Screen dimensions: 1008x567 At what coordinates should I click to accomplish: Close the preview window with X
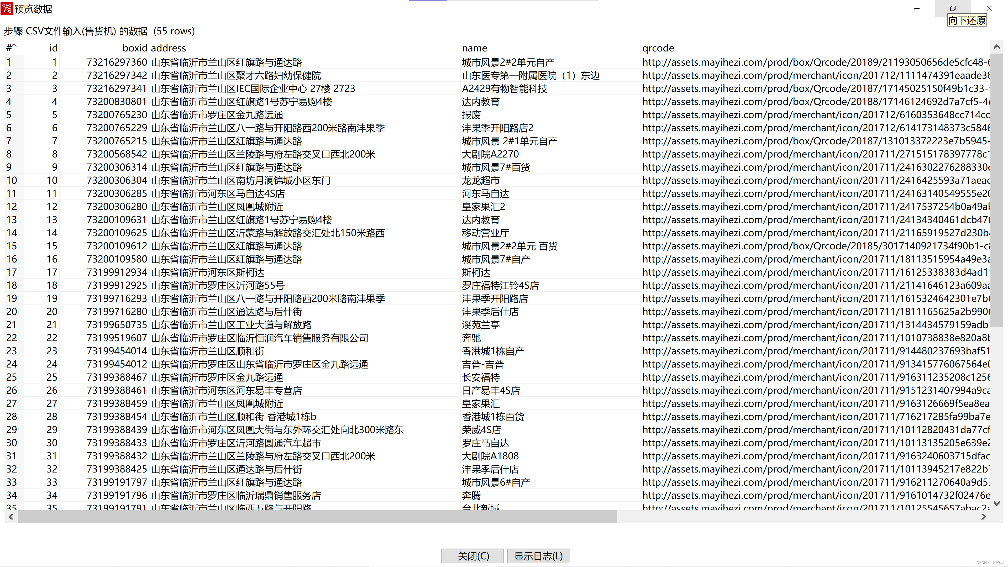(x=989, y=8)
